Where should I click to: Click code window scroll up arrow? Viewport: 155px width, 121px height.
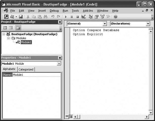tap(151, 32)
